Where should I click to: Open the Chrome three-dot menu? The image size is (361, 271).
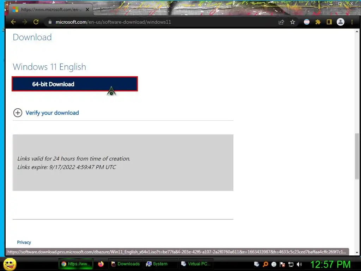[352, 22]
